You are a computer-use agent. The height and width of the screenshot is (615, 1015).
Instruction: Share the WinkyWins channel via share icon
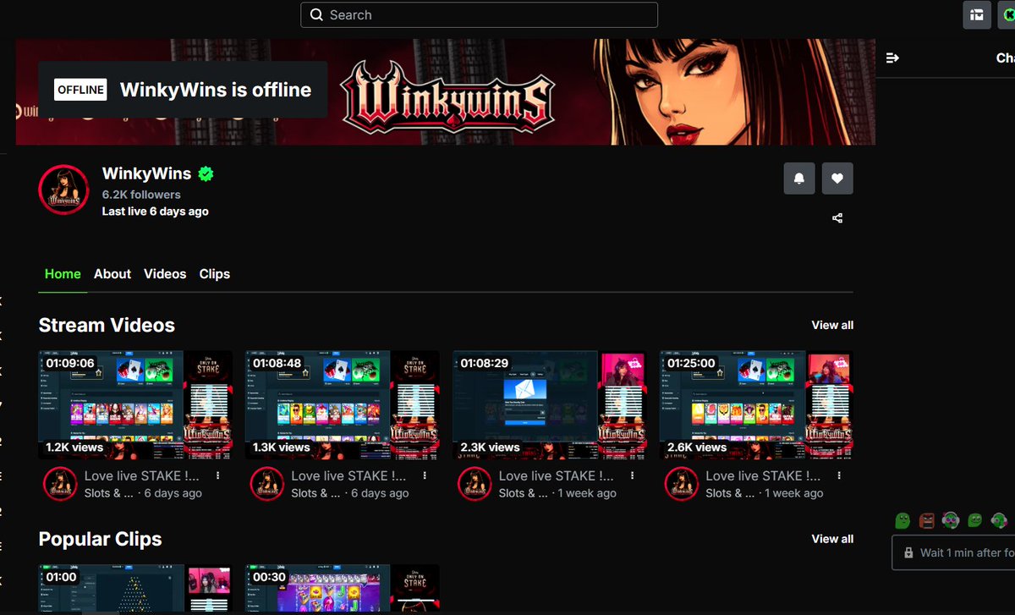click(837, 218)
